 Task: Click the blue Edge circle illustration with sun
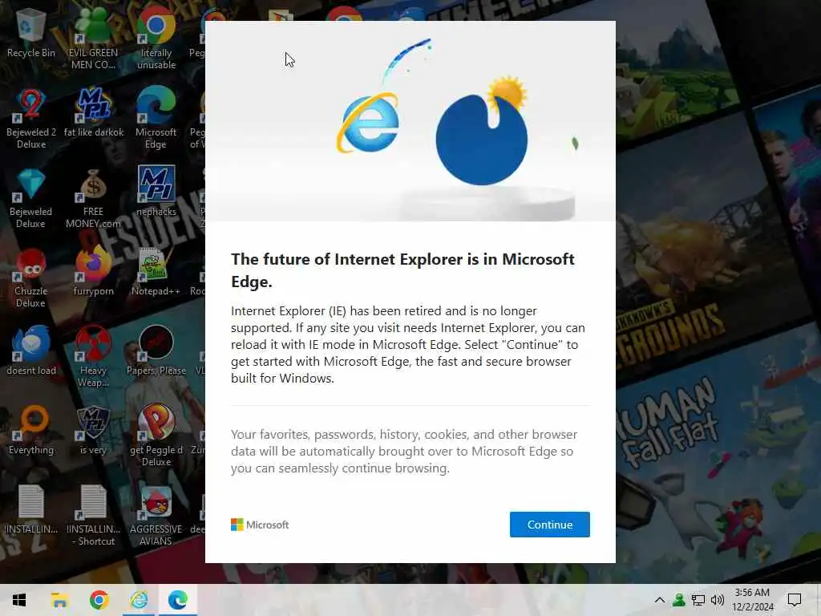click(482, 132)
